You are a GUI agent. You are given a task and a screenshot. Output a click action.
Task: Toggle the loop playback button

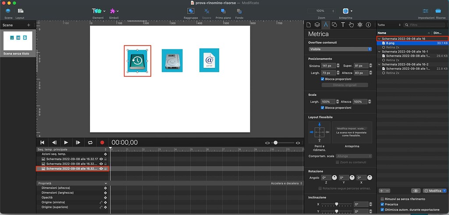pyautogui.click(x=90, y=142)
